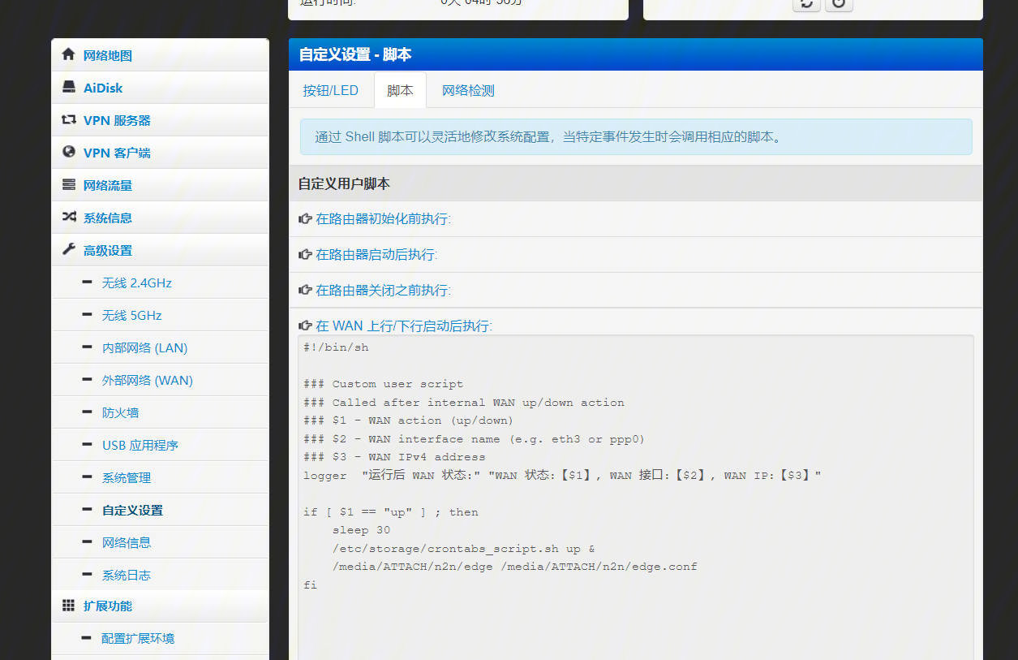Select the 脚本 tab
The height and width of the screenshot is (660, 1018).
[x=400, y=90]
